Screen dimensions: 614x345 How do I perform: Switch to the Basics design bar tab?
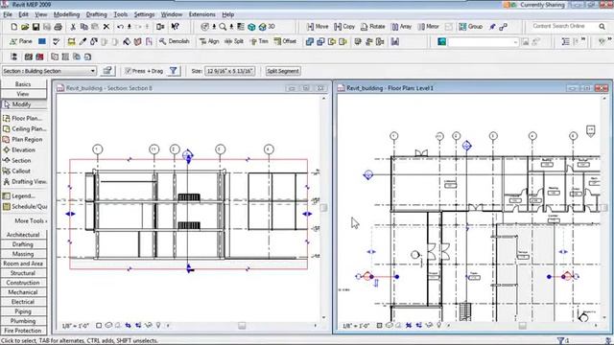coord(23,84)
